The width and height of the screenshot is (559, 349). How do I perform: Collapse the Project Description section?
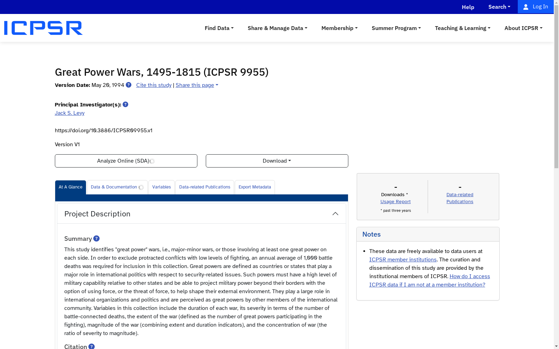pyautogui.click(x=335, y=214)
